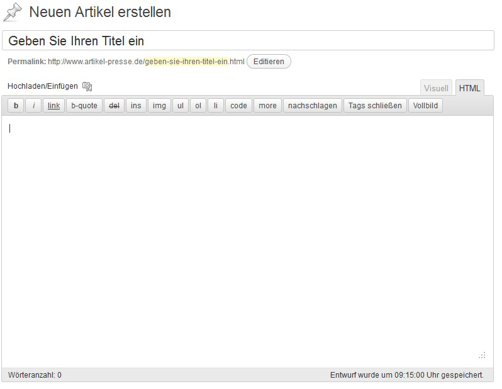Screen dimensions: 502x389
Task: Add a strikethrough del tag
Action: pyautogui.click(x=114, y=106)
